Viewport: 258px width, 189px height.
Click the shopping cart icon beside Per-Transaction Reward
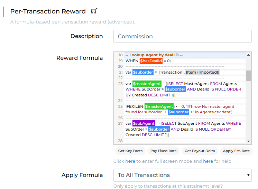(94, 11)
